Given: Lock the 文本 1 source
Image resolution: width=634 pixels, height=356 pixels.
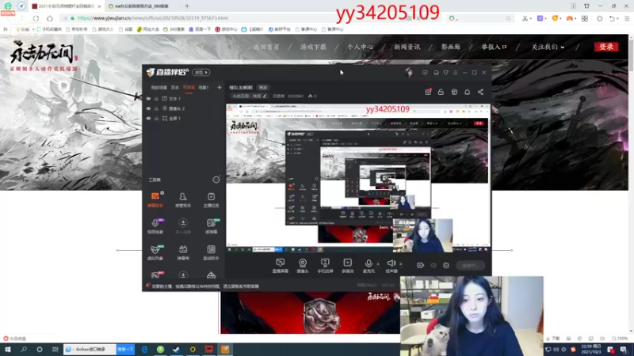Looking at the screenshot, I should (156, 99).
